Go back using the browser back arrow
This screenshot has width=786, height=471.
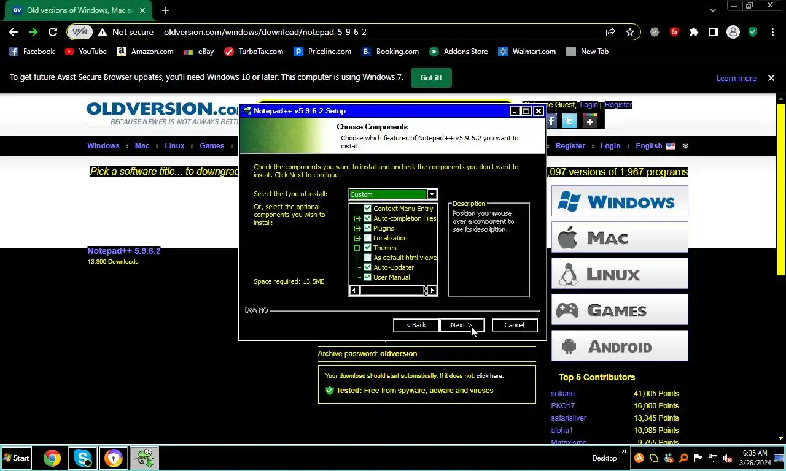click(14, 32)
